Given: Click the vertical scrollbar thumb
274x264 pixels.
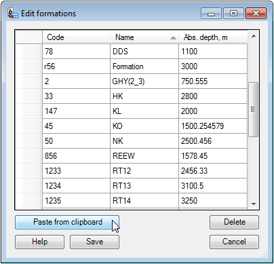Looking at the screenshot, I should click(254, 109).
